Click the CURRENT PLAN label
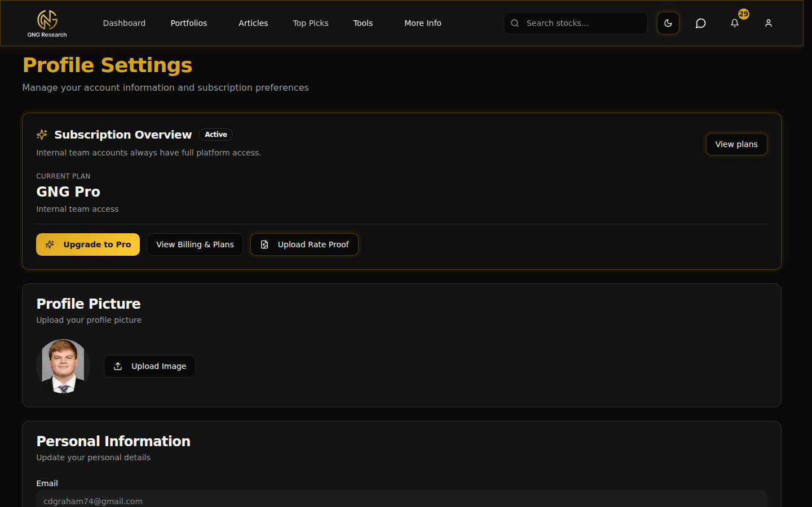 coord(63,176)
